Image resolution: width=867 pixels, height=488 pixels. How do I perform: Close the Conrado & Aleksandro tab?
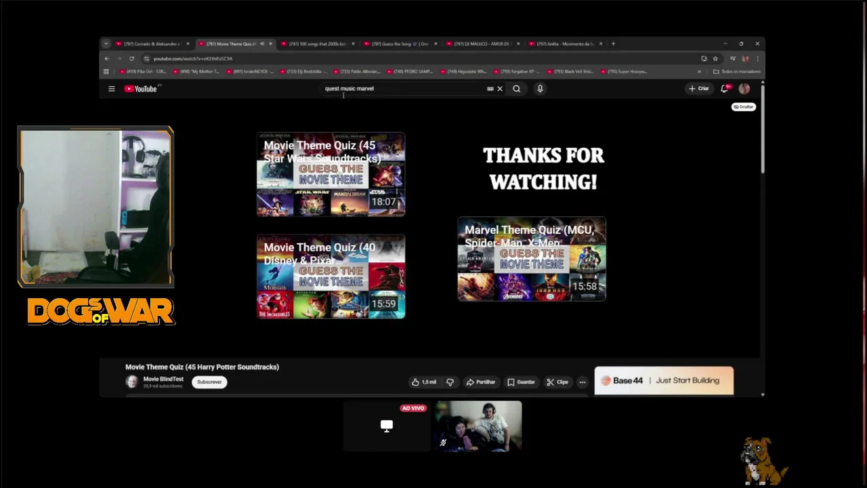click(x=188, y=43)
